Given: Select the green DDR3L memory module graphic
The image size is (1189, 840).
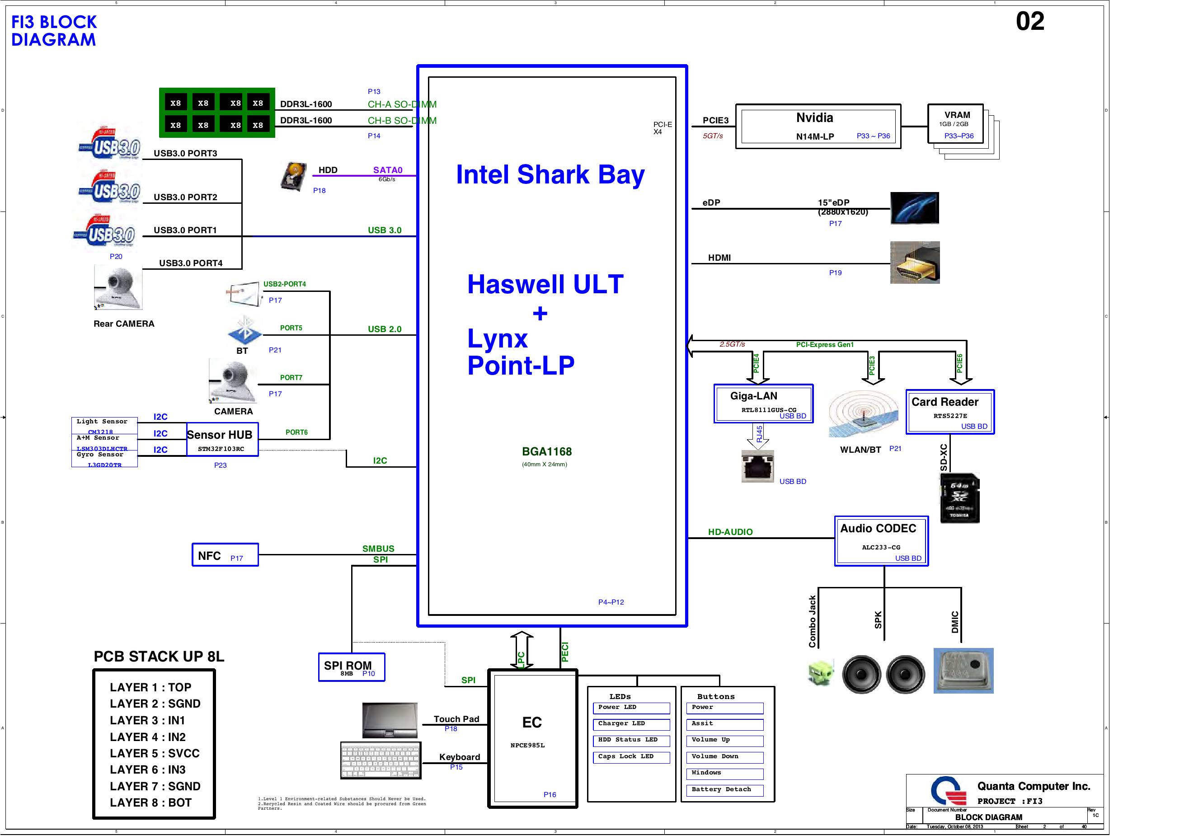Looking at the screenshot, I should (x=217, y=113).
